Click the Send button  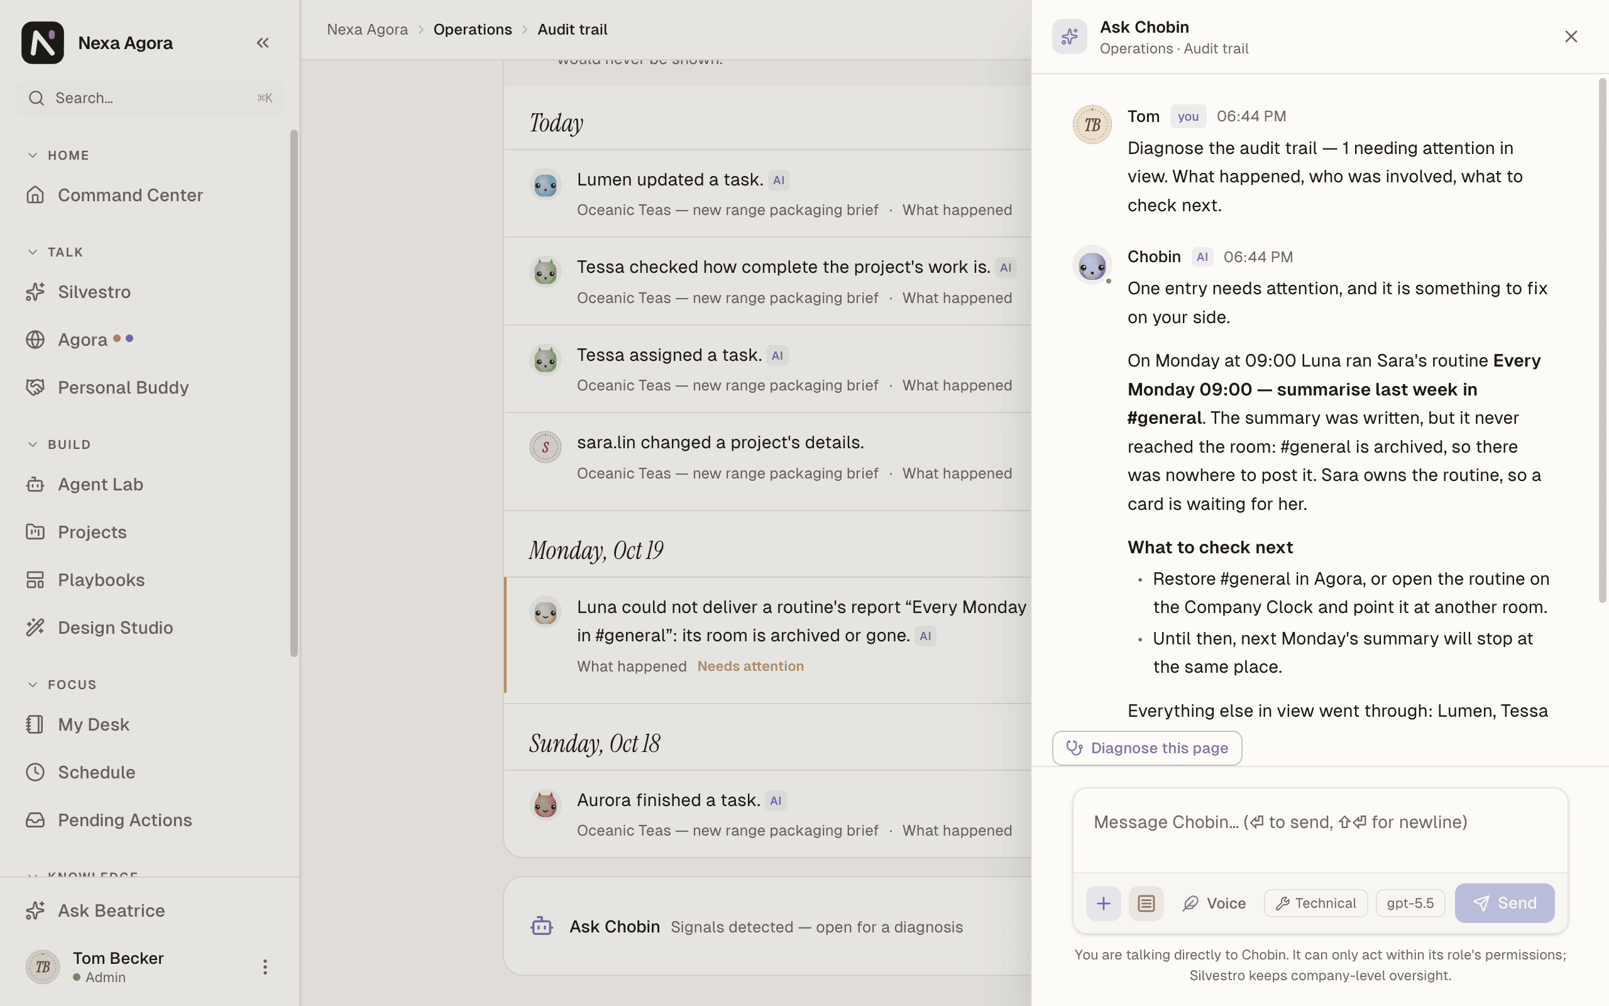pyautogui.click(x=1505, y=904)
